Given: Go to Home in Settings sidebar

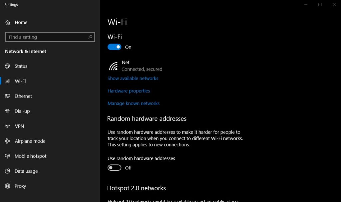Looking at the screenshot, I should 21,22.
